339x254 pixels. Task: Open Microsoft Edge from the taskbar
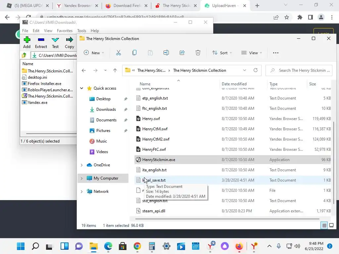[108, 246]
